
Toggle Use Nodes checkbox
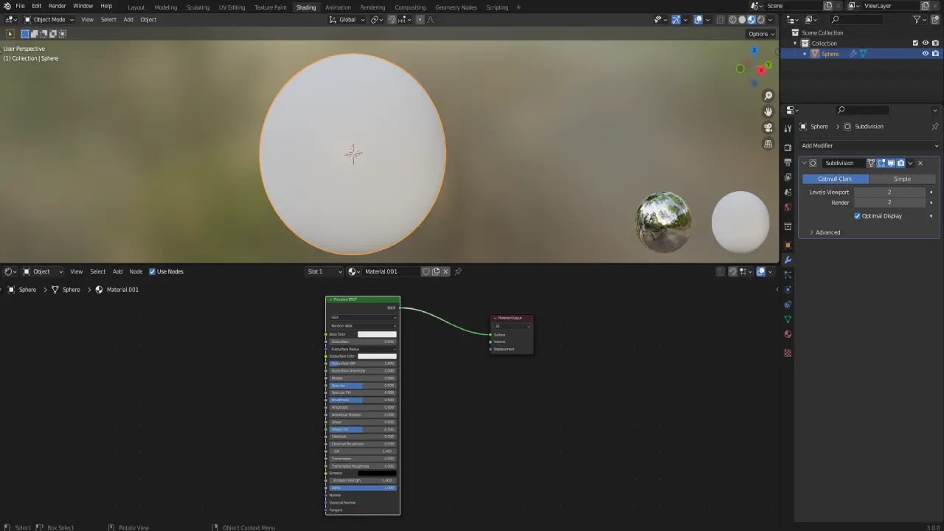coord(152,271)
